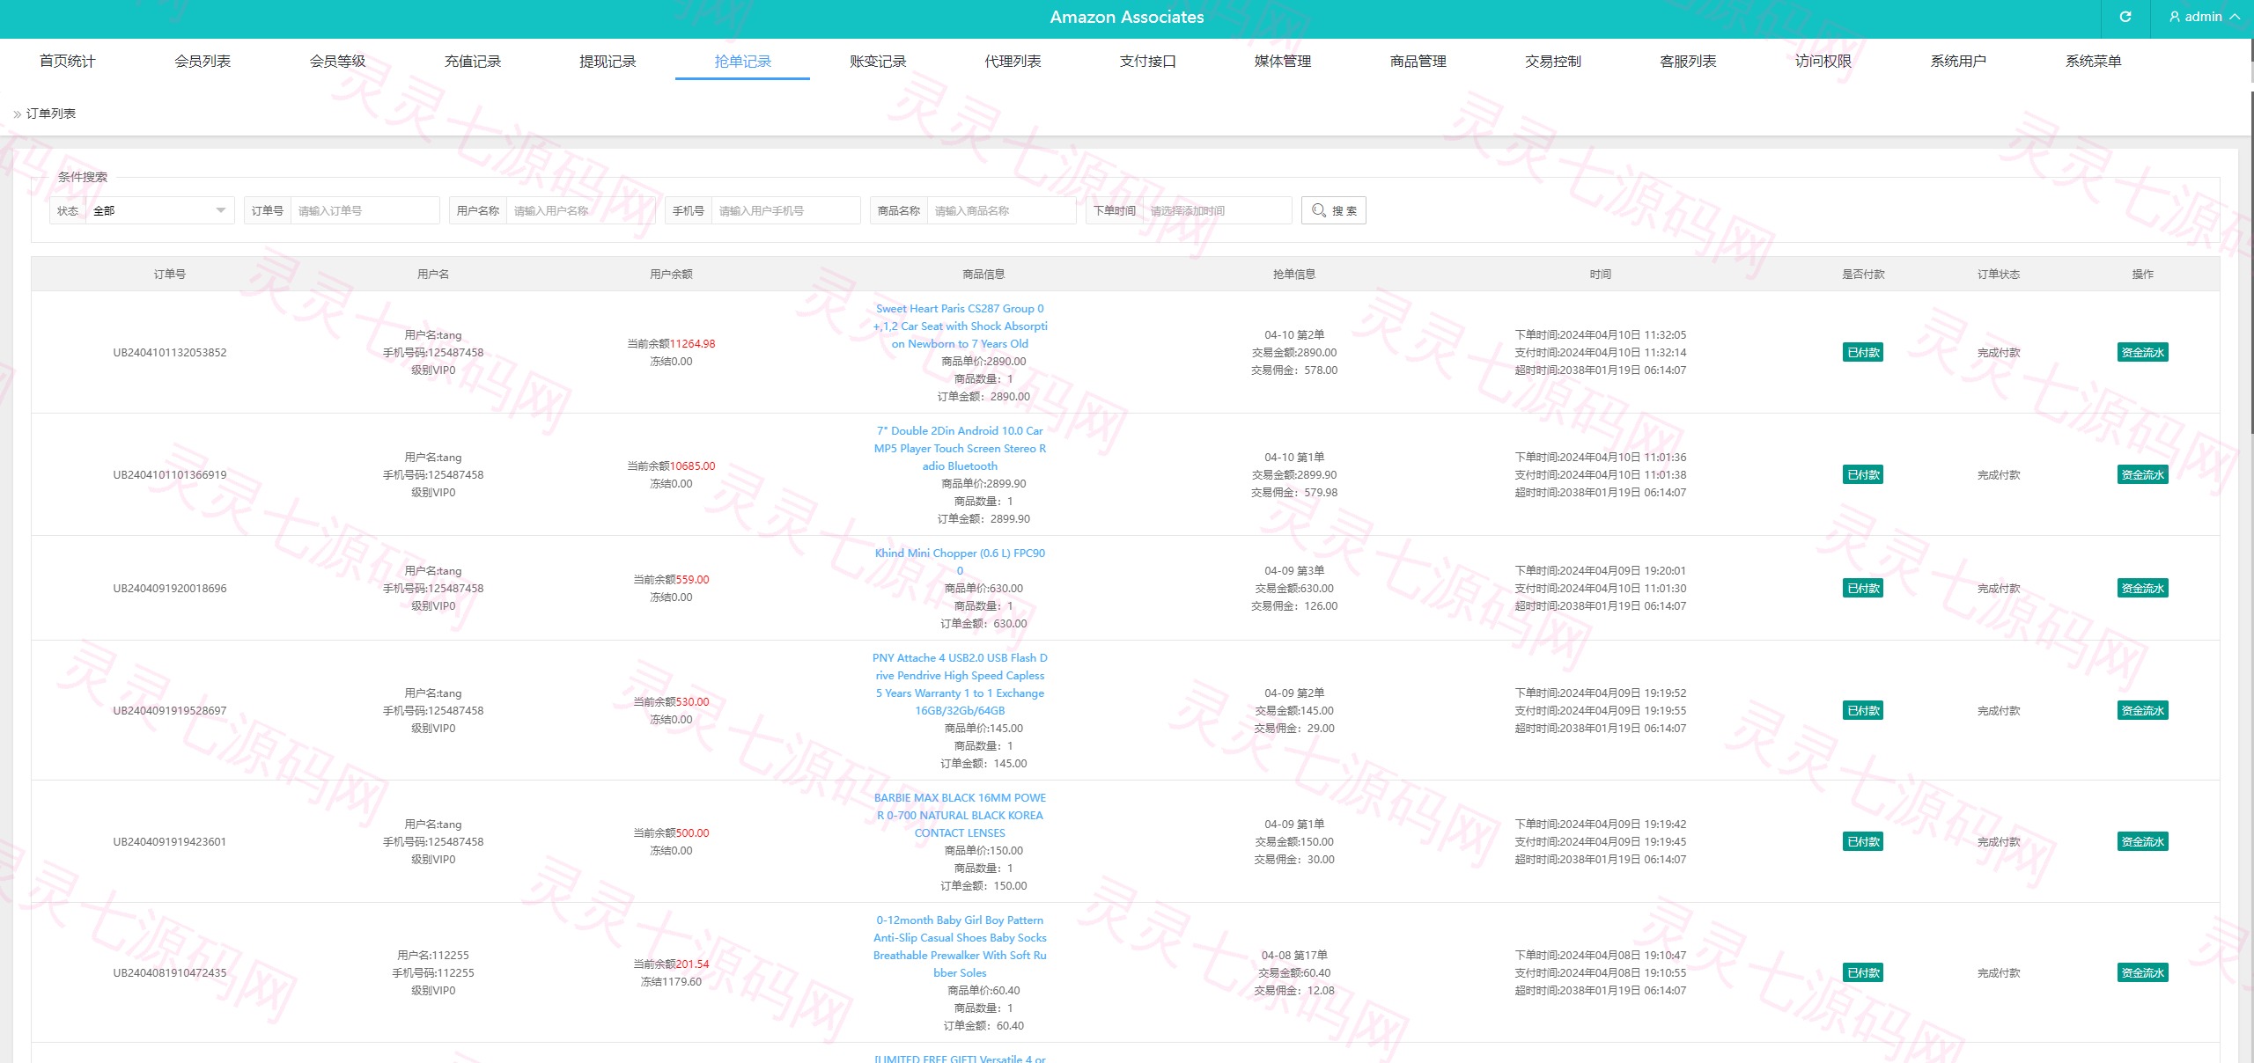Click 已付款 badge for order UB2404101132053852

pyautogui.click(x=1863, y=352)
